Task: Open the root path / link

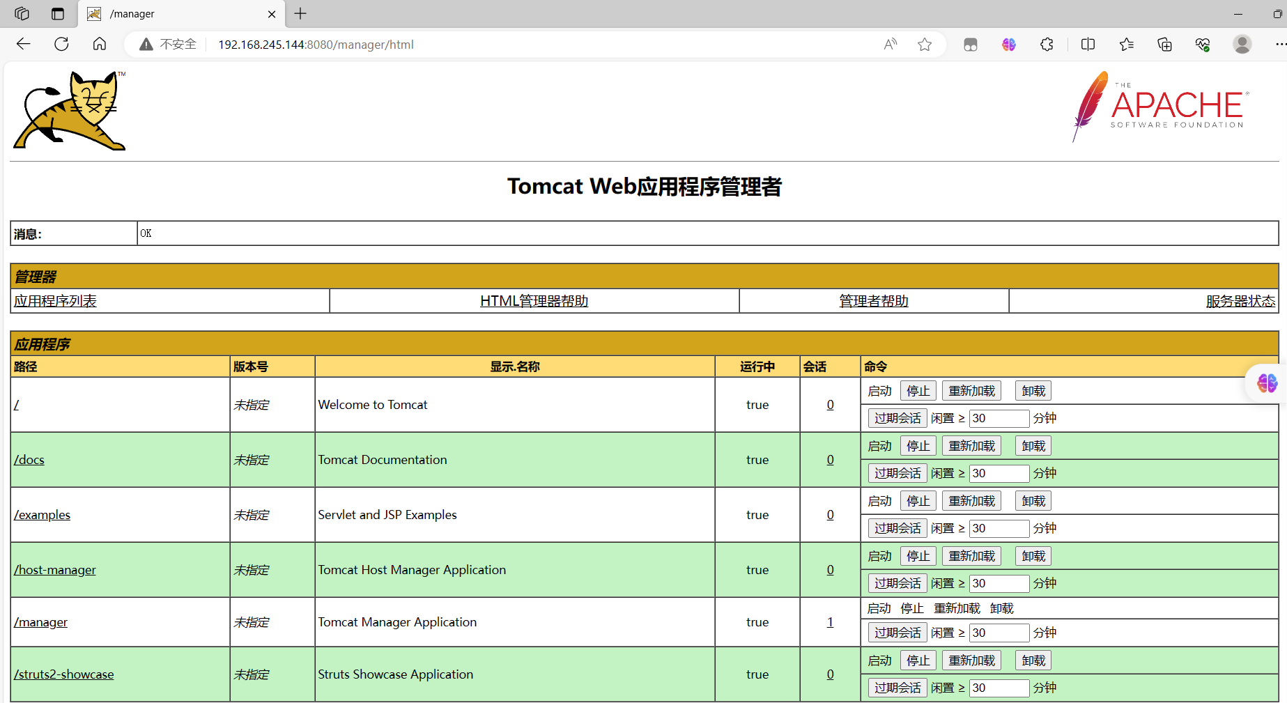Action: click(x=16, y=405)
